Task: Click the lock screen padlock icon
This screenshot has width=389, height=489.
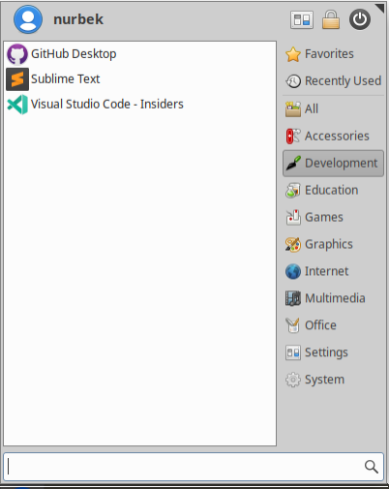Action: pyautogui.click(x=331, y=19)
